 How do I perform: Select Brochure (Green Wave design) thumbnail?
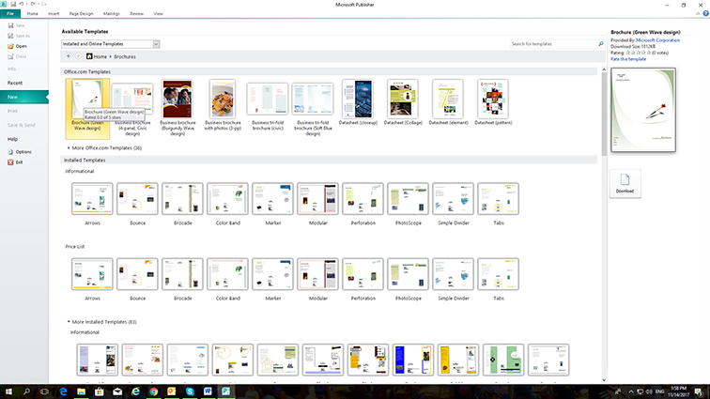(87, 108)
